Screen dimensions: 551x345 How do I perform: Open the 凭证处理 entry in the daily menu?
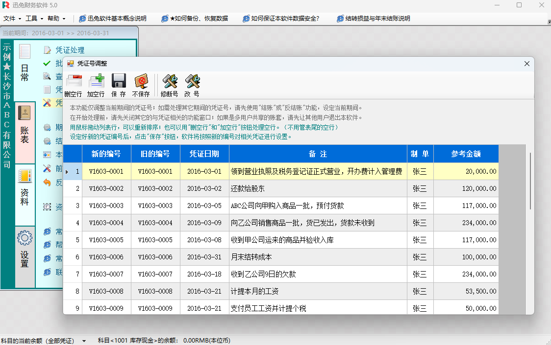pyautogui.click(x=70, y=50)
